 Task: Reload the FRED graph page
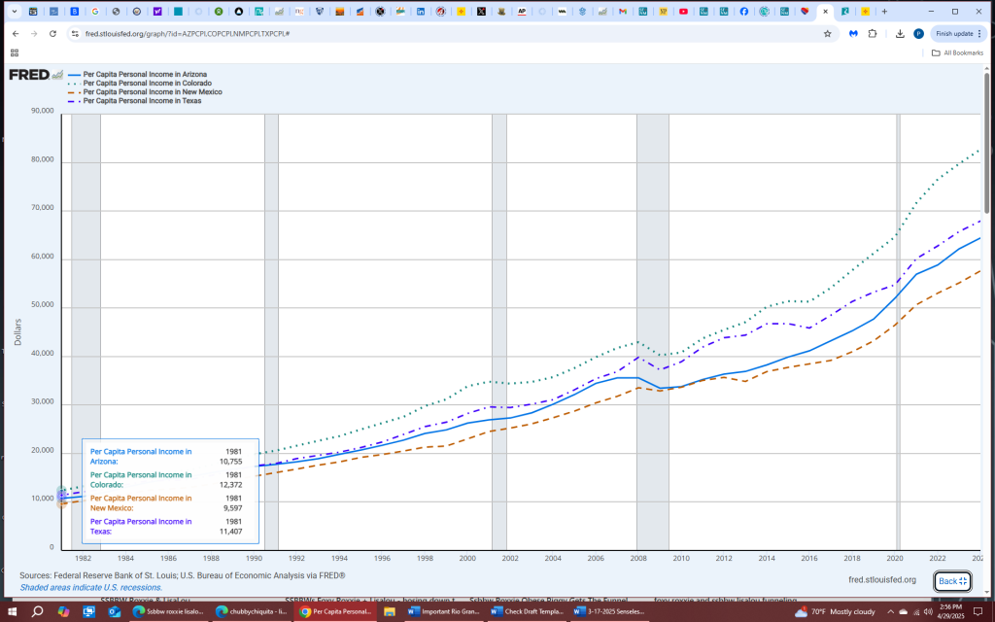click(x=53, y=33)
